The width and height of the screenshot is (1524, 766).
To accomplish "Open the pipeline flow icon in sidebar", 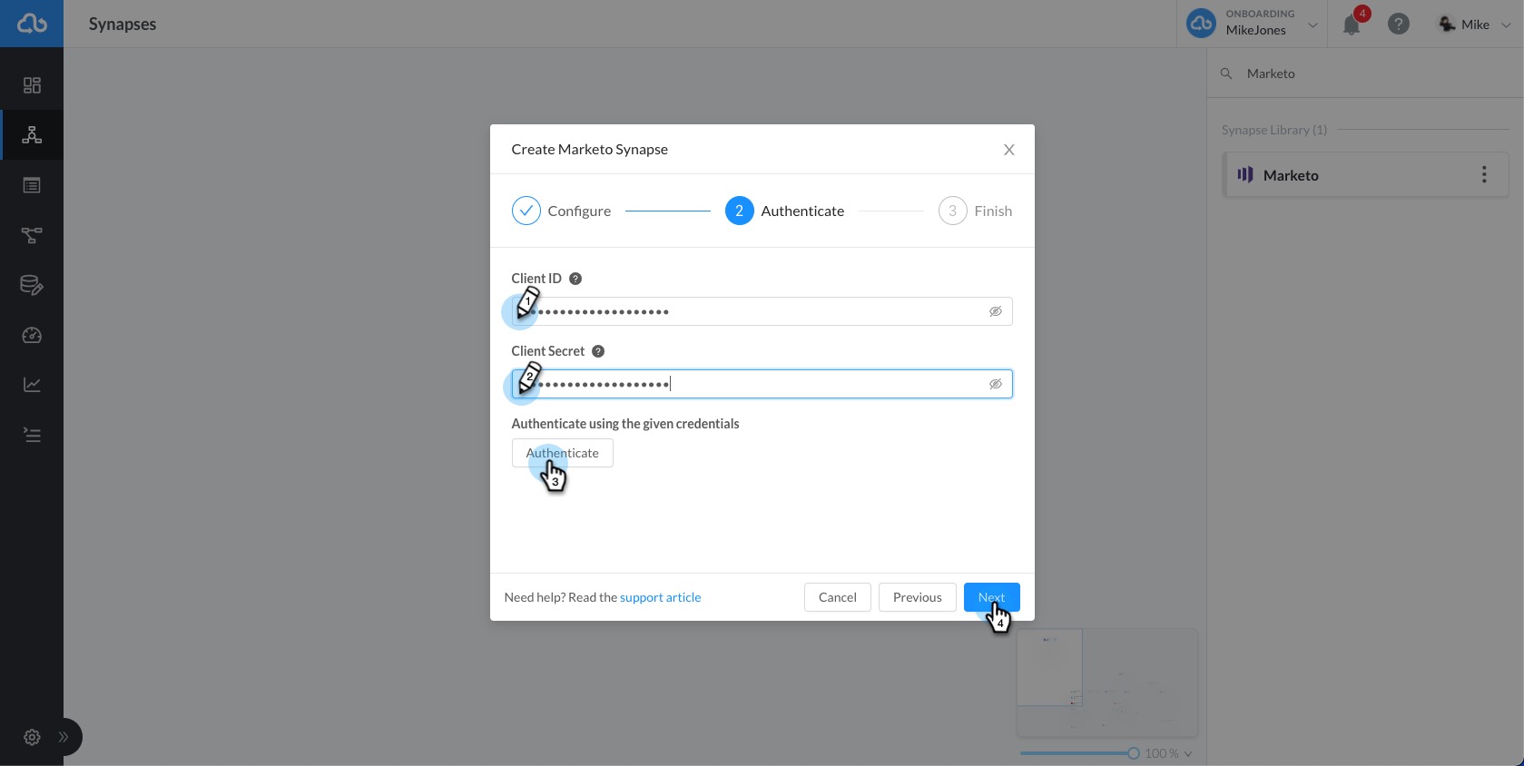I will click(x=32, y=235).
